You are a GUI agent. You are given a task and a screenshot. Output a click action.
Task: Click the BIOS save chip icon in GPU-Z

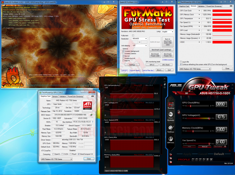91,115
